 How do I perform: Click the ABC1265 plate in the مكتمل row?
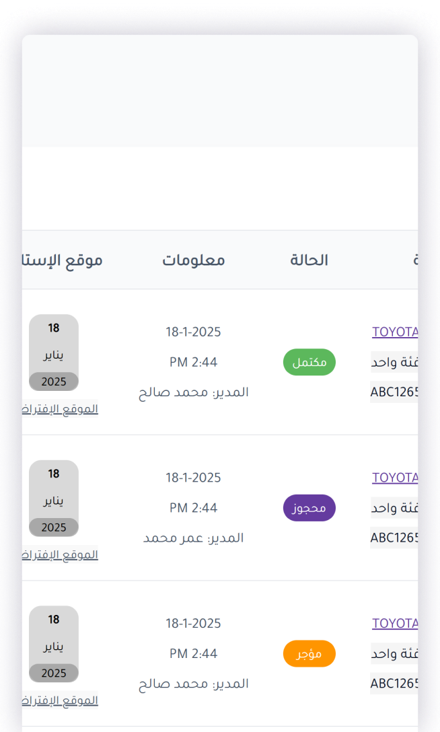pos(395,392)
